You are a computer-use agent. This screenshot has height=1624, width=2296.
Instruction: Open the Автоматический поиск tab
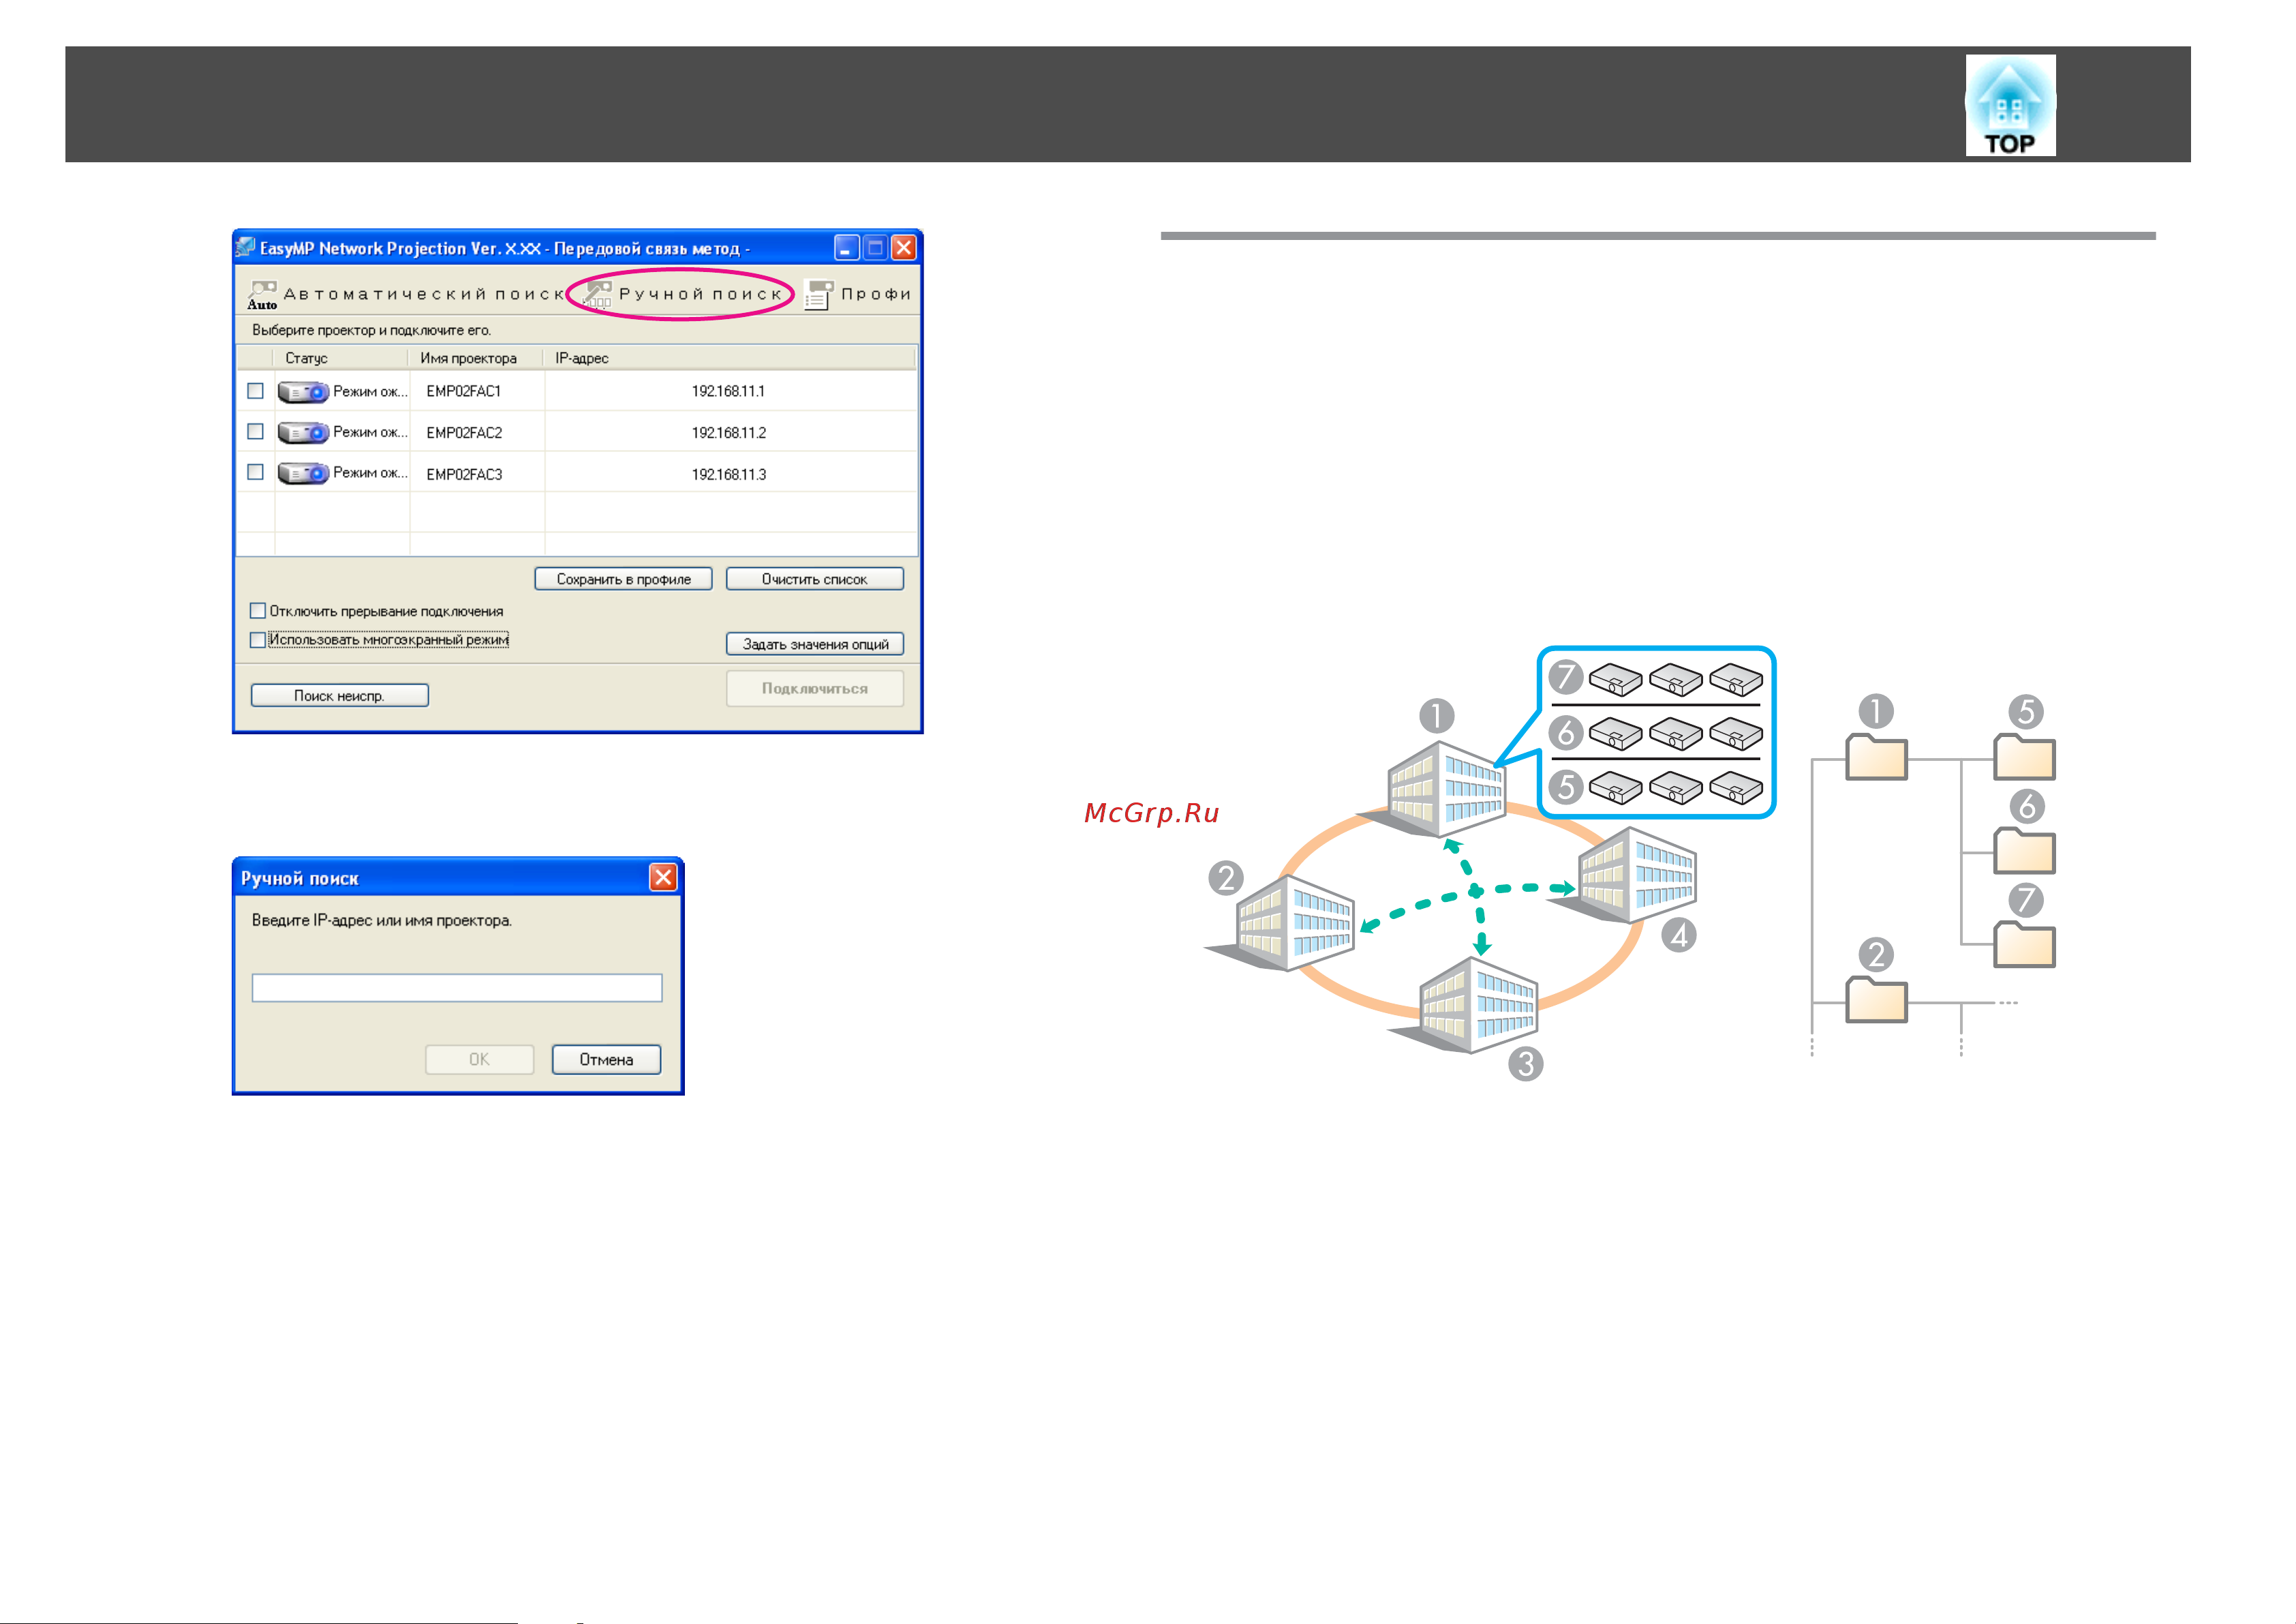pyautogui.click(x=407, y=294)
